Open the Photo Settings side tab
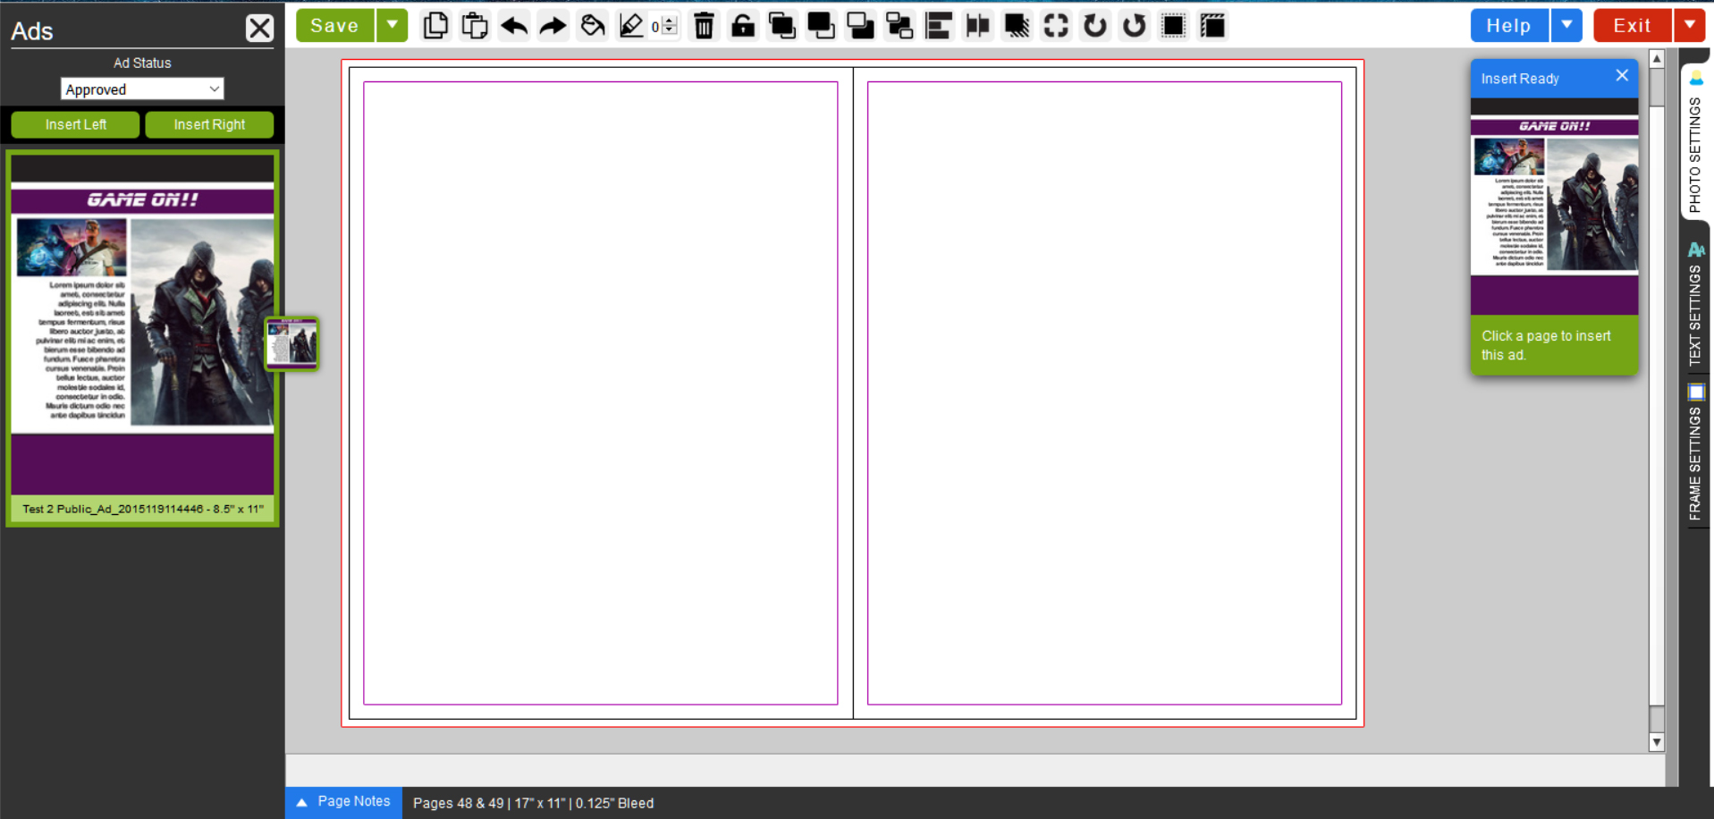Viewport: 1714px width, 819px height. coord(1695,143)
